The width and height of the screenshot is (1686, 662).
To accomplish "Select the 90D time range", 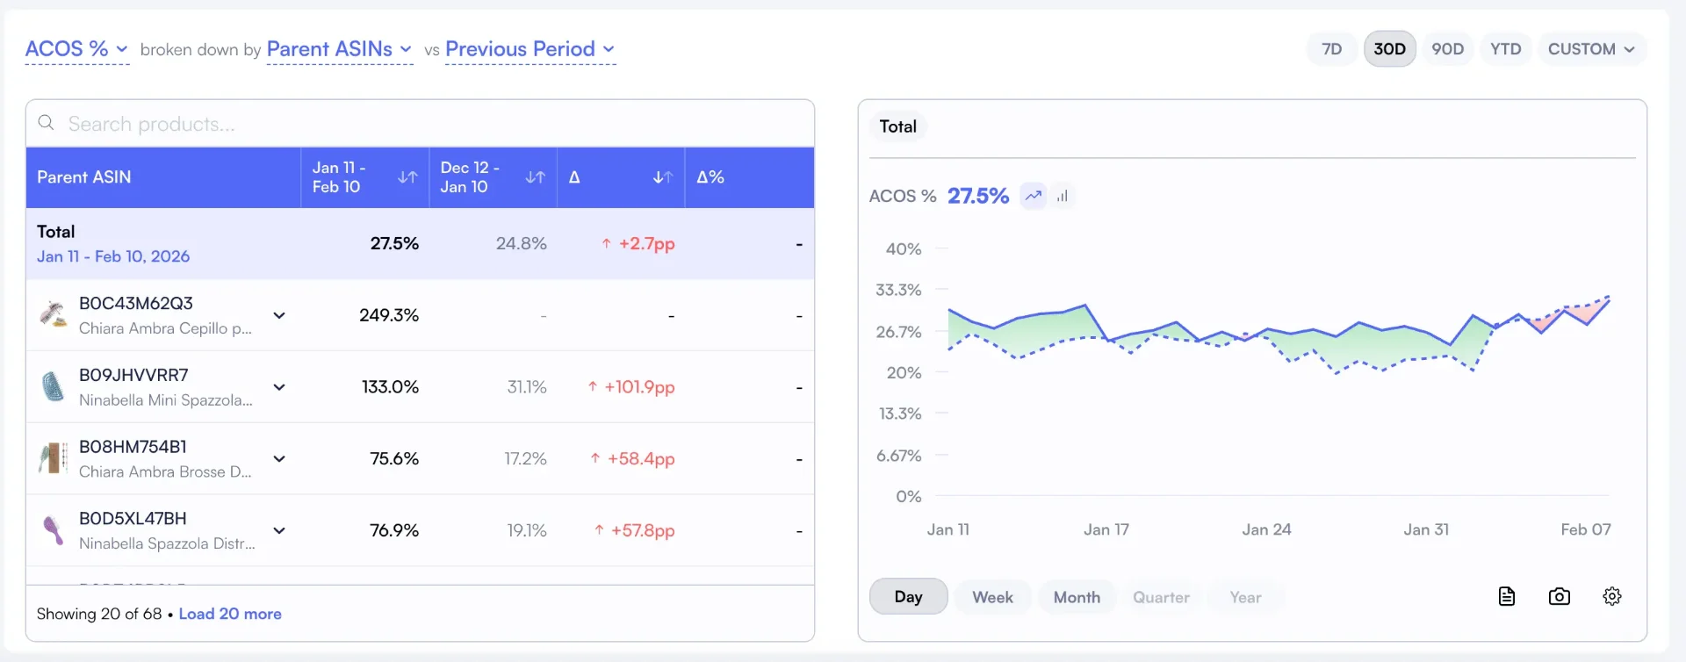I will point(1448,49).
